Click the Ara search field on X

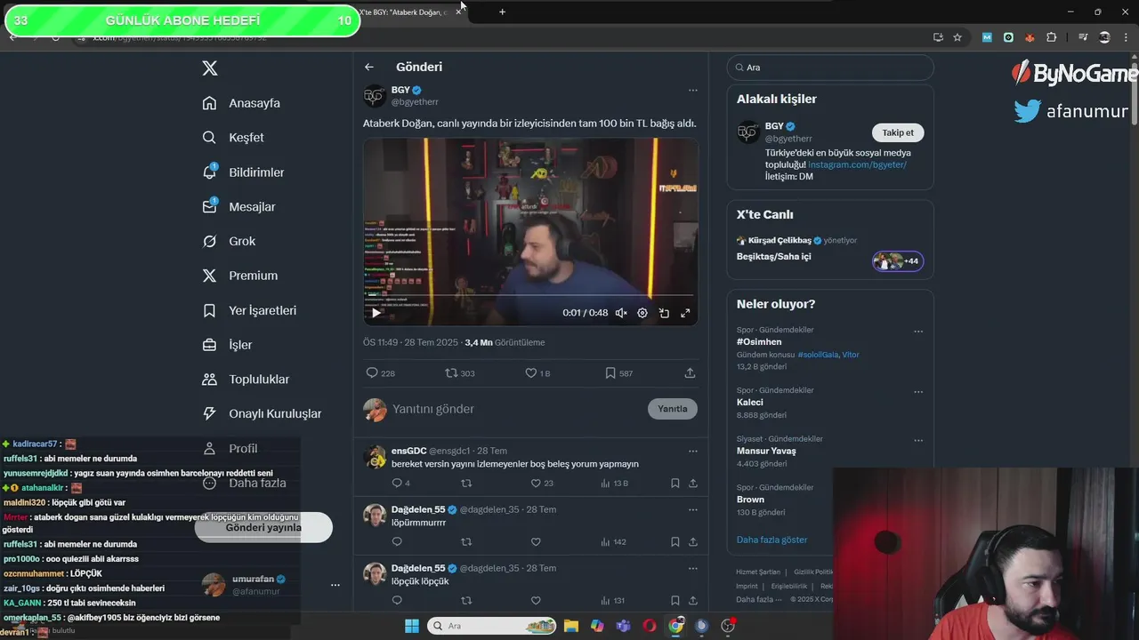click(x=830, y=68)
